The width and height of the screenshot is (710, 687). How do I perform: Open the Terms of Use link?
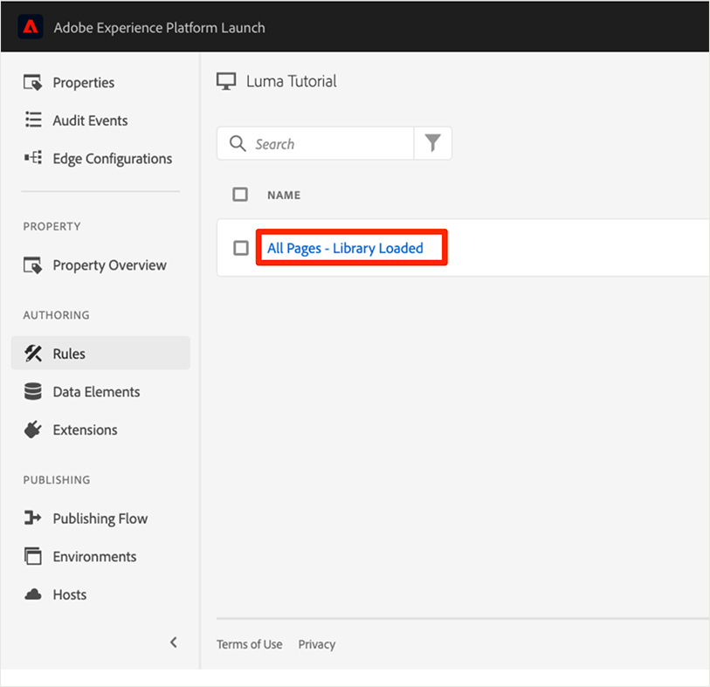pos(249,644)
